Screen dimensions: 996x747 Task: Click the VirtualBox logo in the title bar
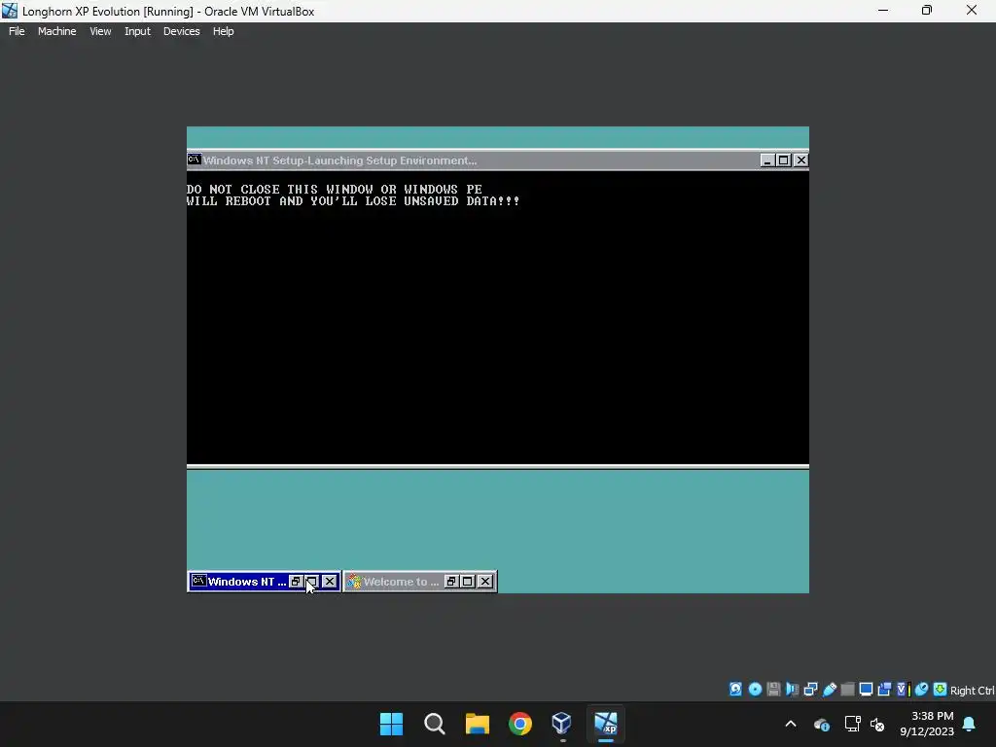(x=10, y=11)
